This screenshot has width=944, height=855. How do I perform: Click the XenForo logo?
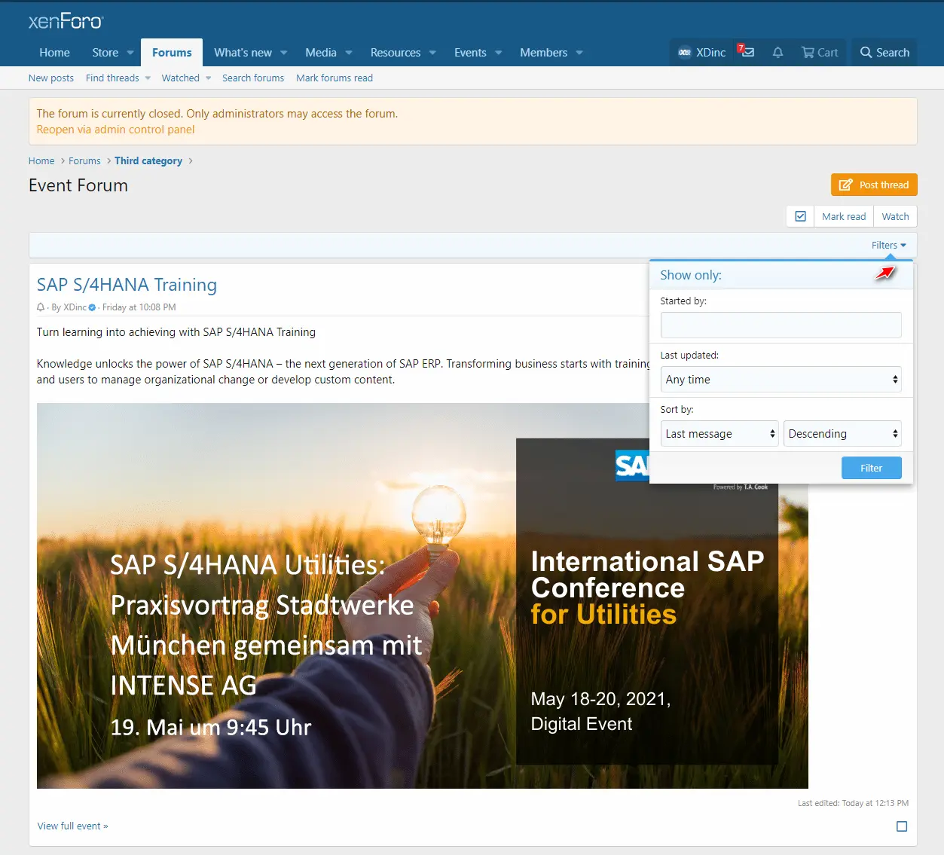pyautogui.click(x=66, y=21)
